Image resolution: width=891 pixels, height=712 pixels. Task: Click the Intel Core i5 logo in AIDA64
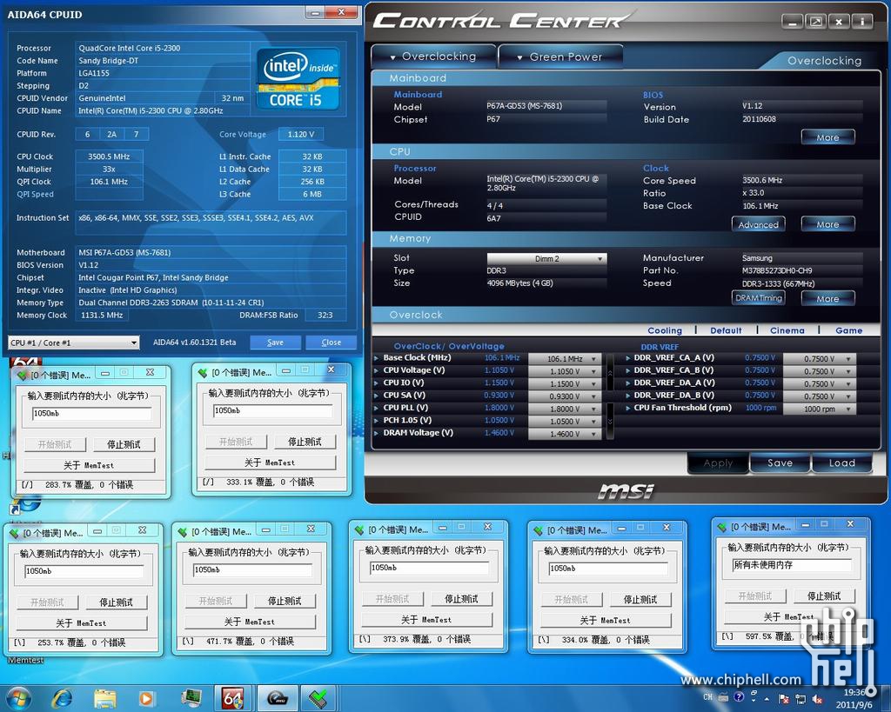[298, 78]
